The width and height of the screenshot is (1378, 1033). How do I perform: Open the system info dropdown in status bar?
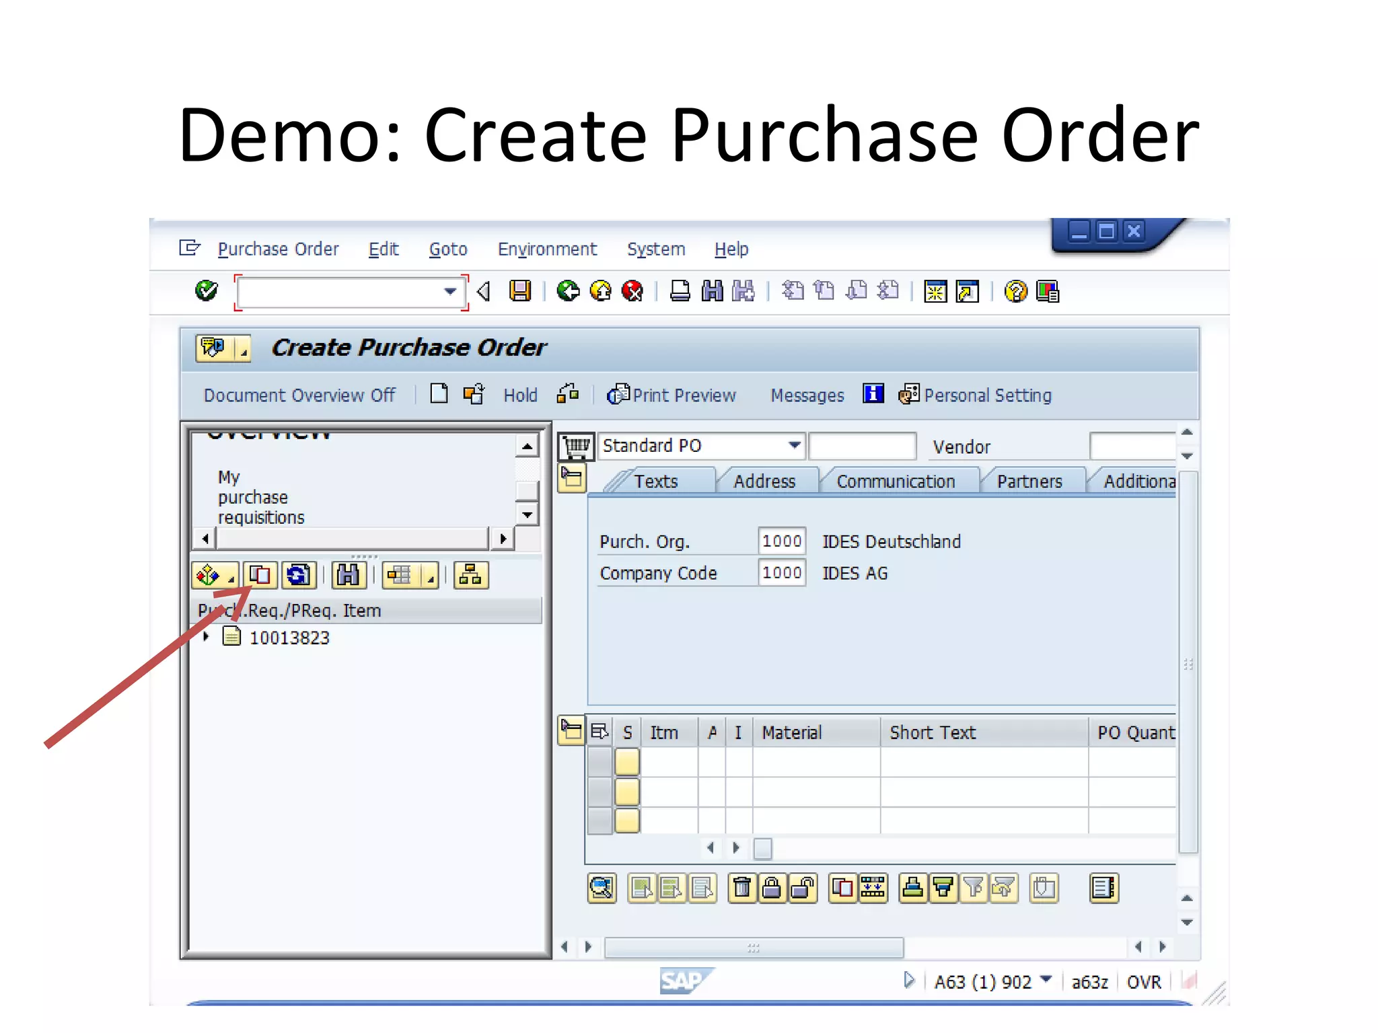[1046, 979]
